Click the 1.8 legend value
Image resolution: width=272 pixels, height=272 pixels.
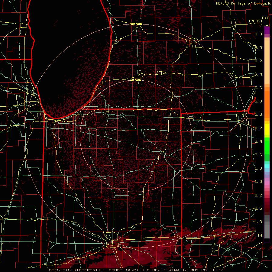point(258,168)
